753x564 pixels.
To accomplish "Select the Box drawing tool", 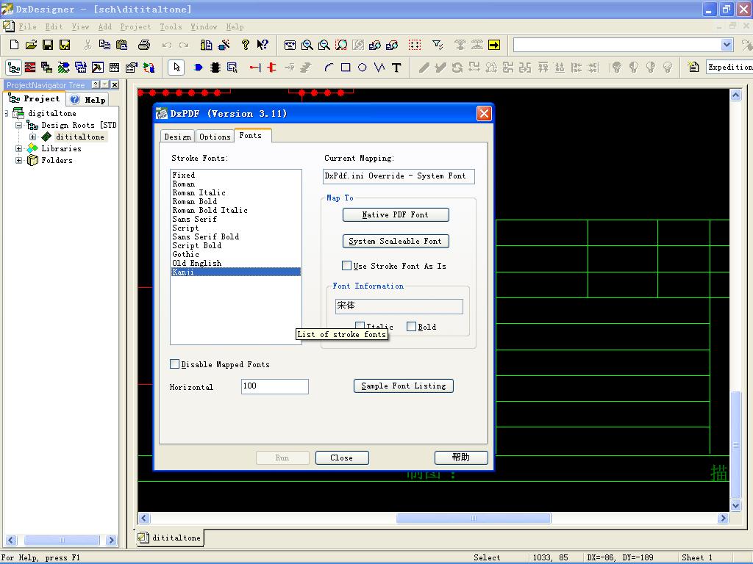I will click(x=346, y=68).
